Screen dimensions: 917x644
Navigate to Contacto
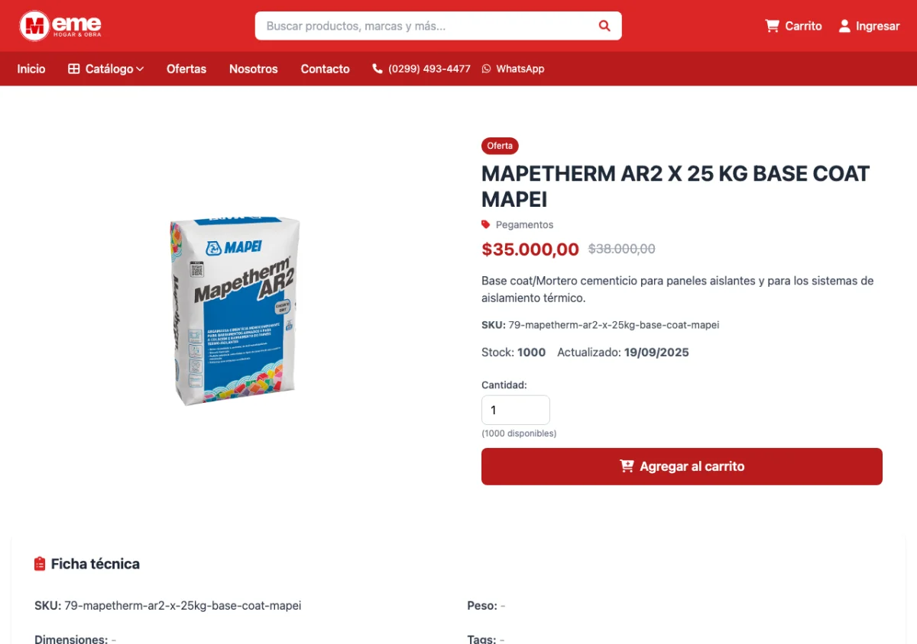coord(325,69)
